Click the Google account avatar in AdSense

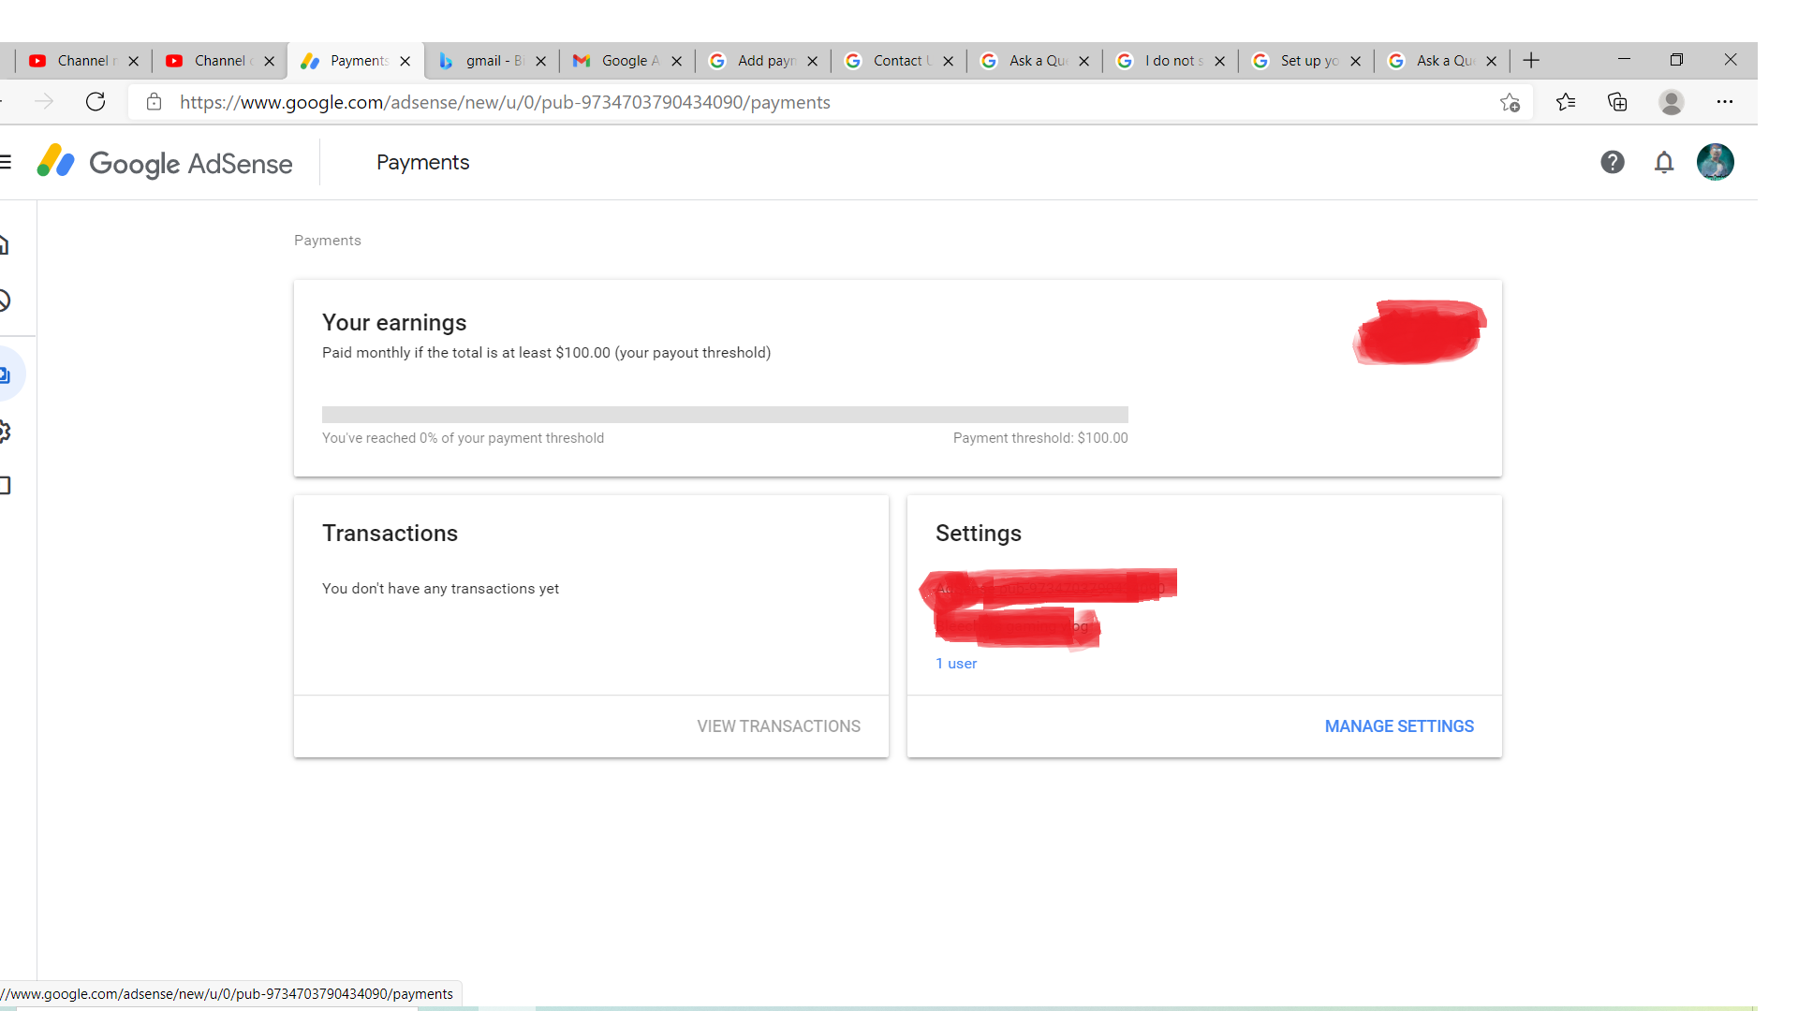1715,163
